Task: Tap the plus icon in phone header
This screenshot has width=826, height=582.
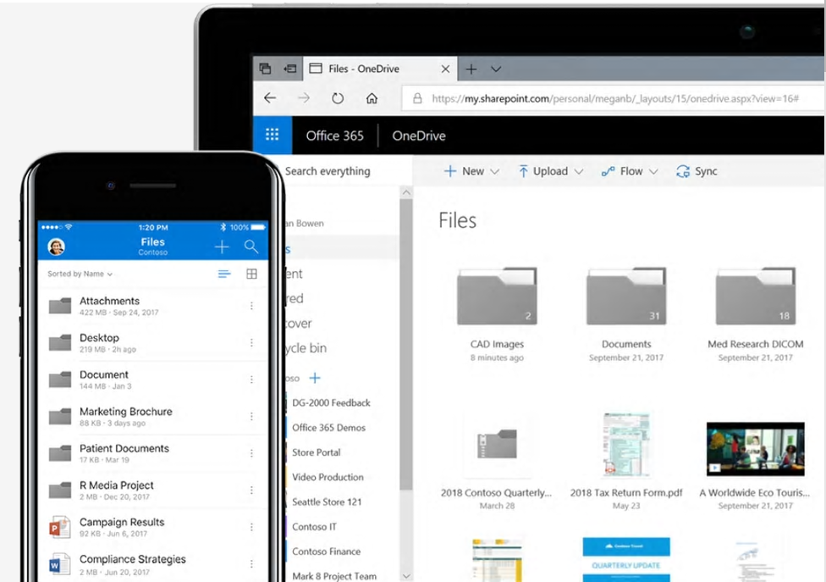Action: click(x=222, y=247)
